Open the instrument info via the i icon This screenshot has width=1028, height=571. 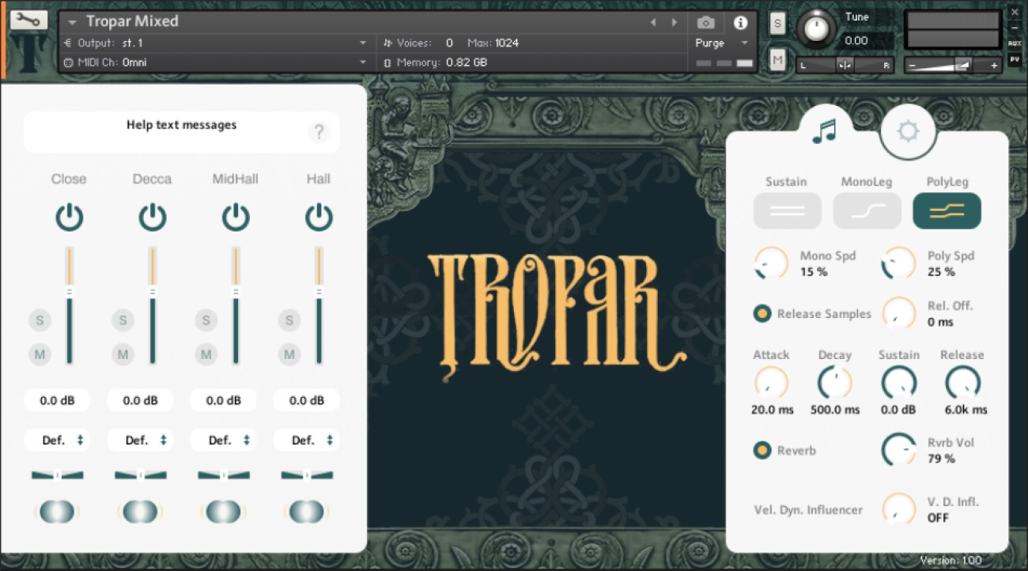[x=741, y=22]
